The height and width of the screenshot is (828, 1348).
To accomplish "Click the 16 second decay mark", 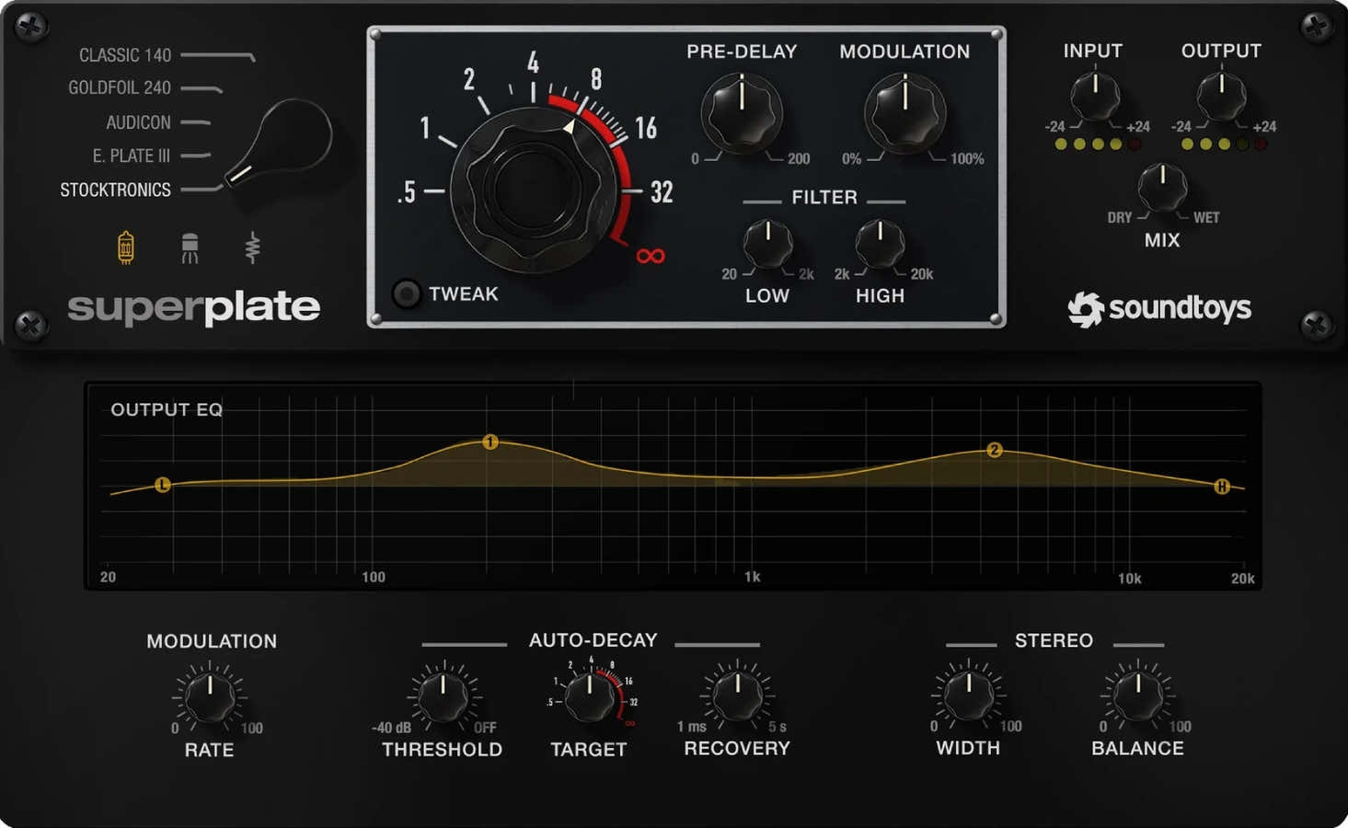I will [646, 127].
